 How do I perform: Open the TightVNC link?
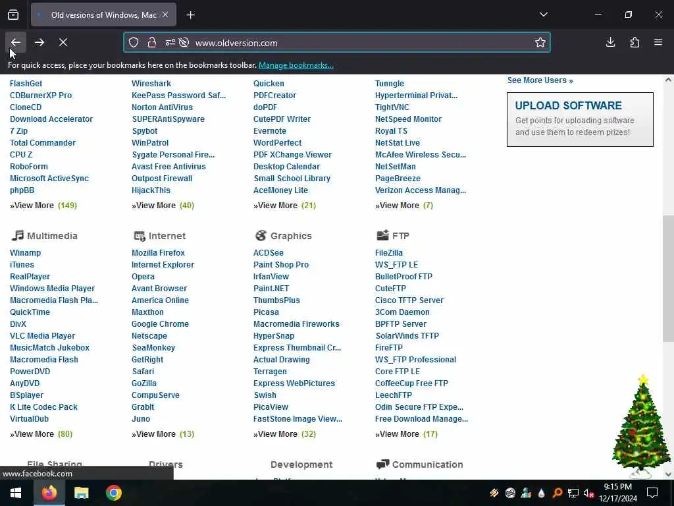click(392, 107)
